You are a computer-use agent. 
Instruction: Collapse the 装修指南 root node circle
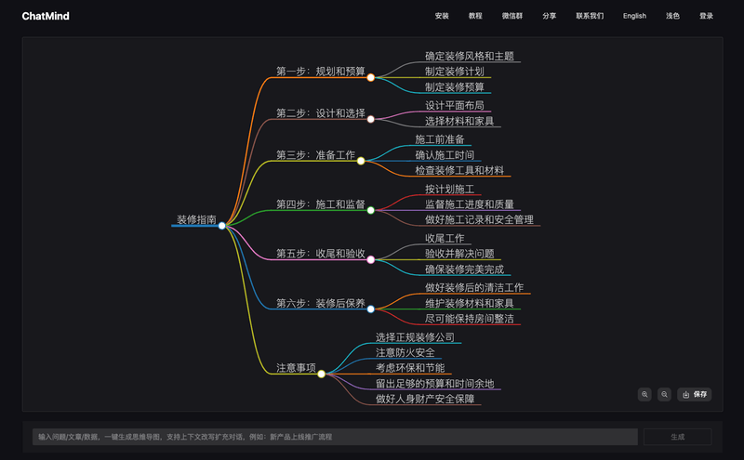[222, 226]
